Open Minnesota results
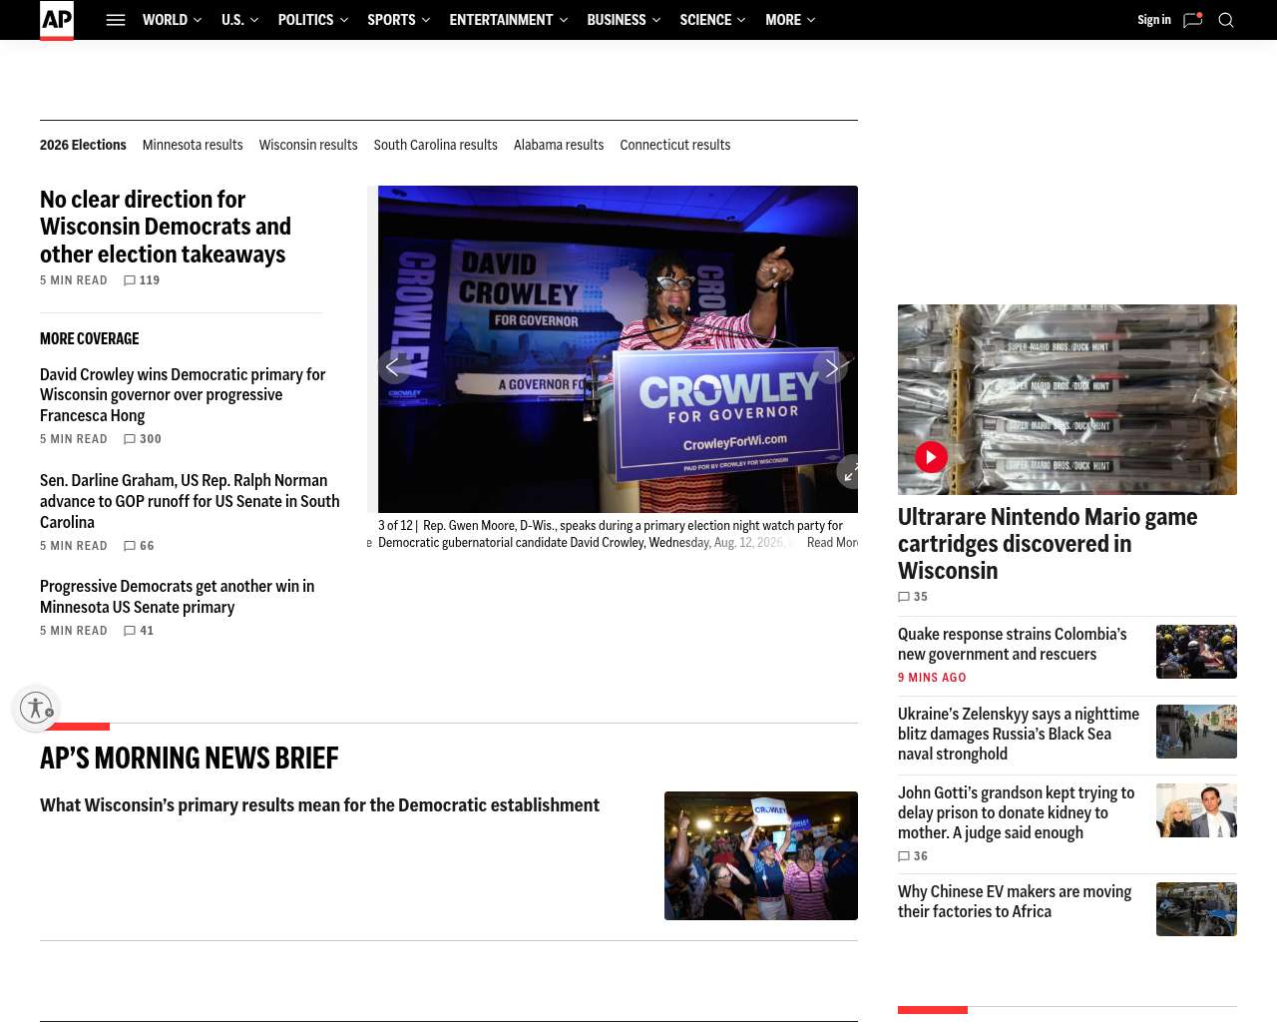Image resolution: width=1277 pixels, height=1022 pixels. 193,145
